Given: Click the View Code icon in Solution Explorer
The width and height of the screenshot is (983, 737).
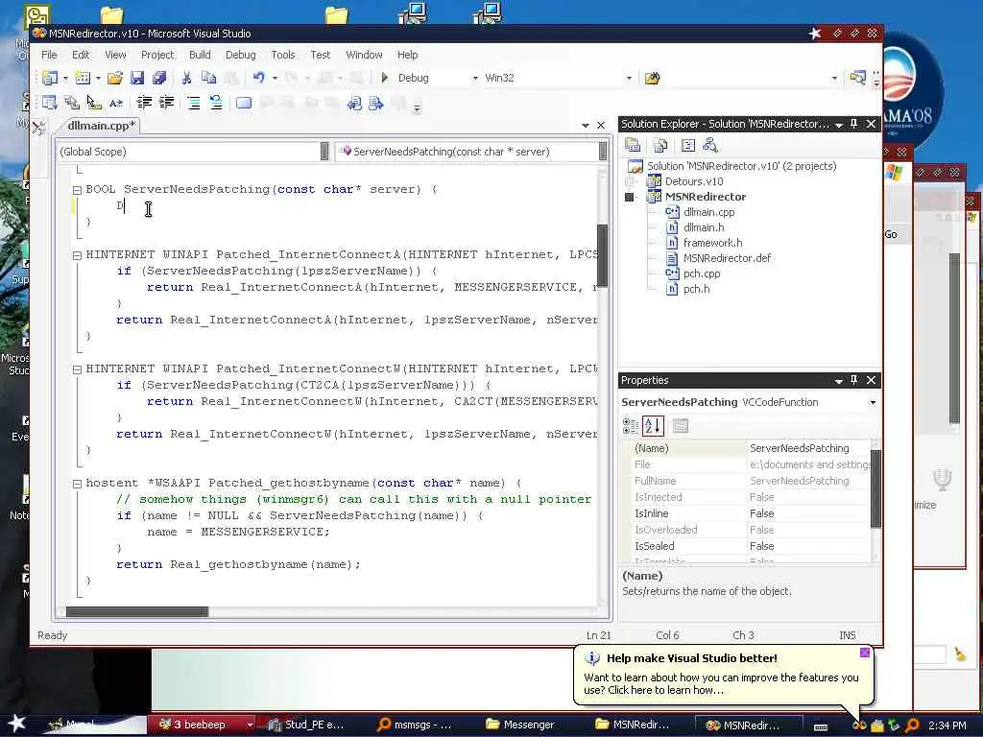Looking at the screenshot, I should point(687,146).
